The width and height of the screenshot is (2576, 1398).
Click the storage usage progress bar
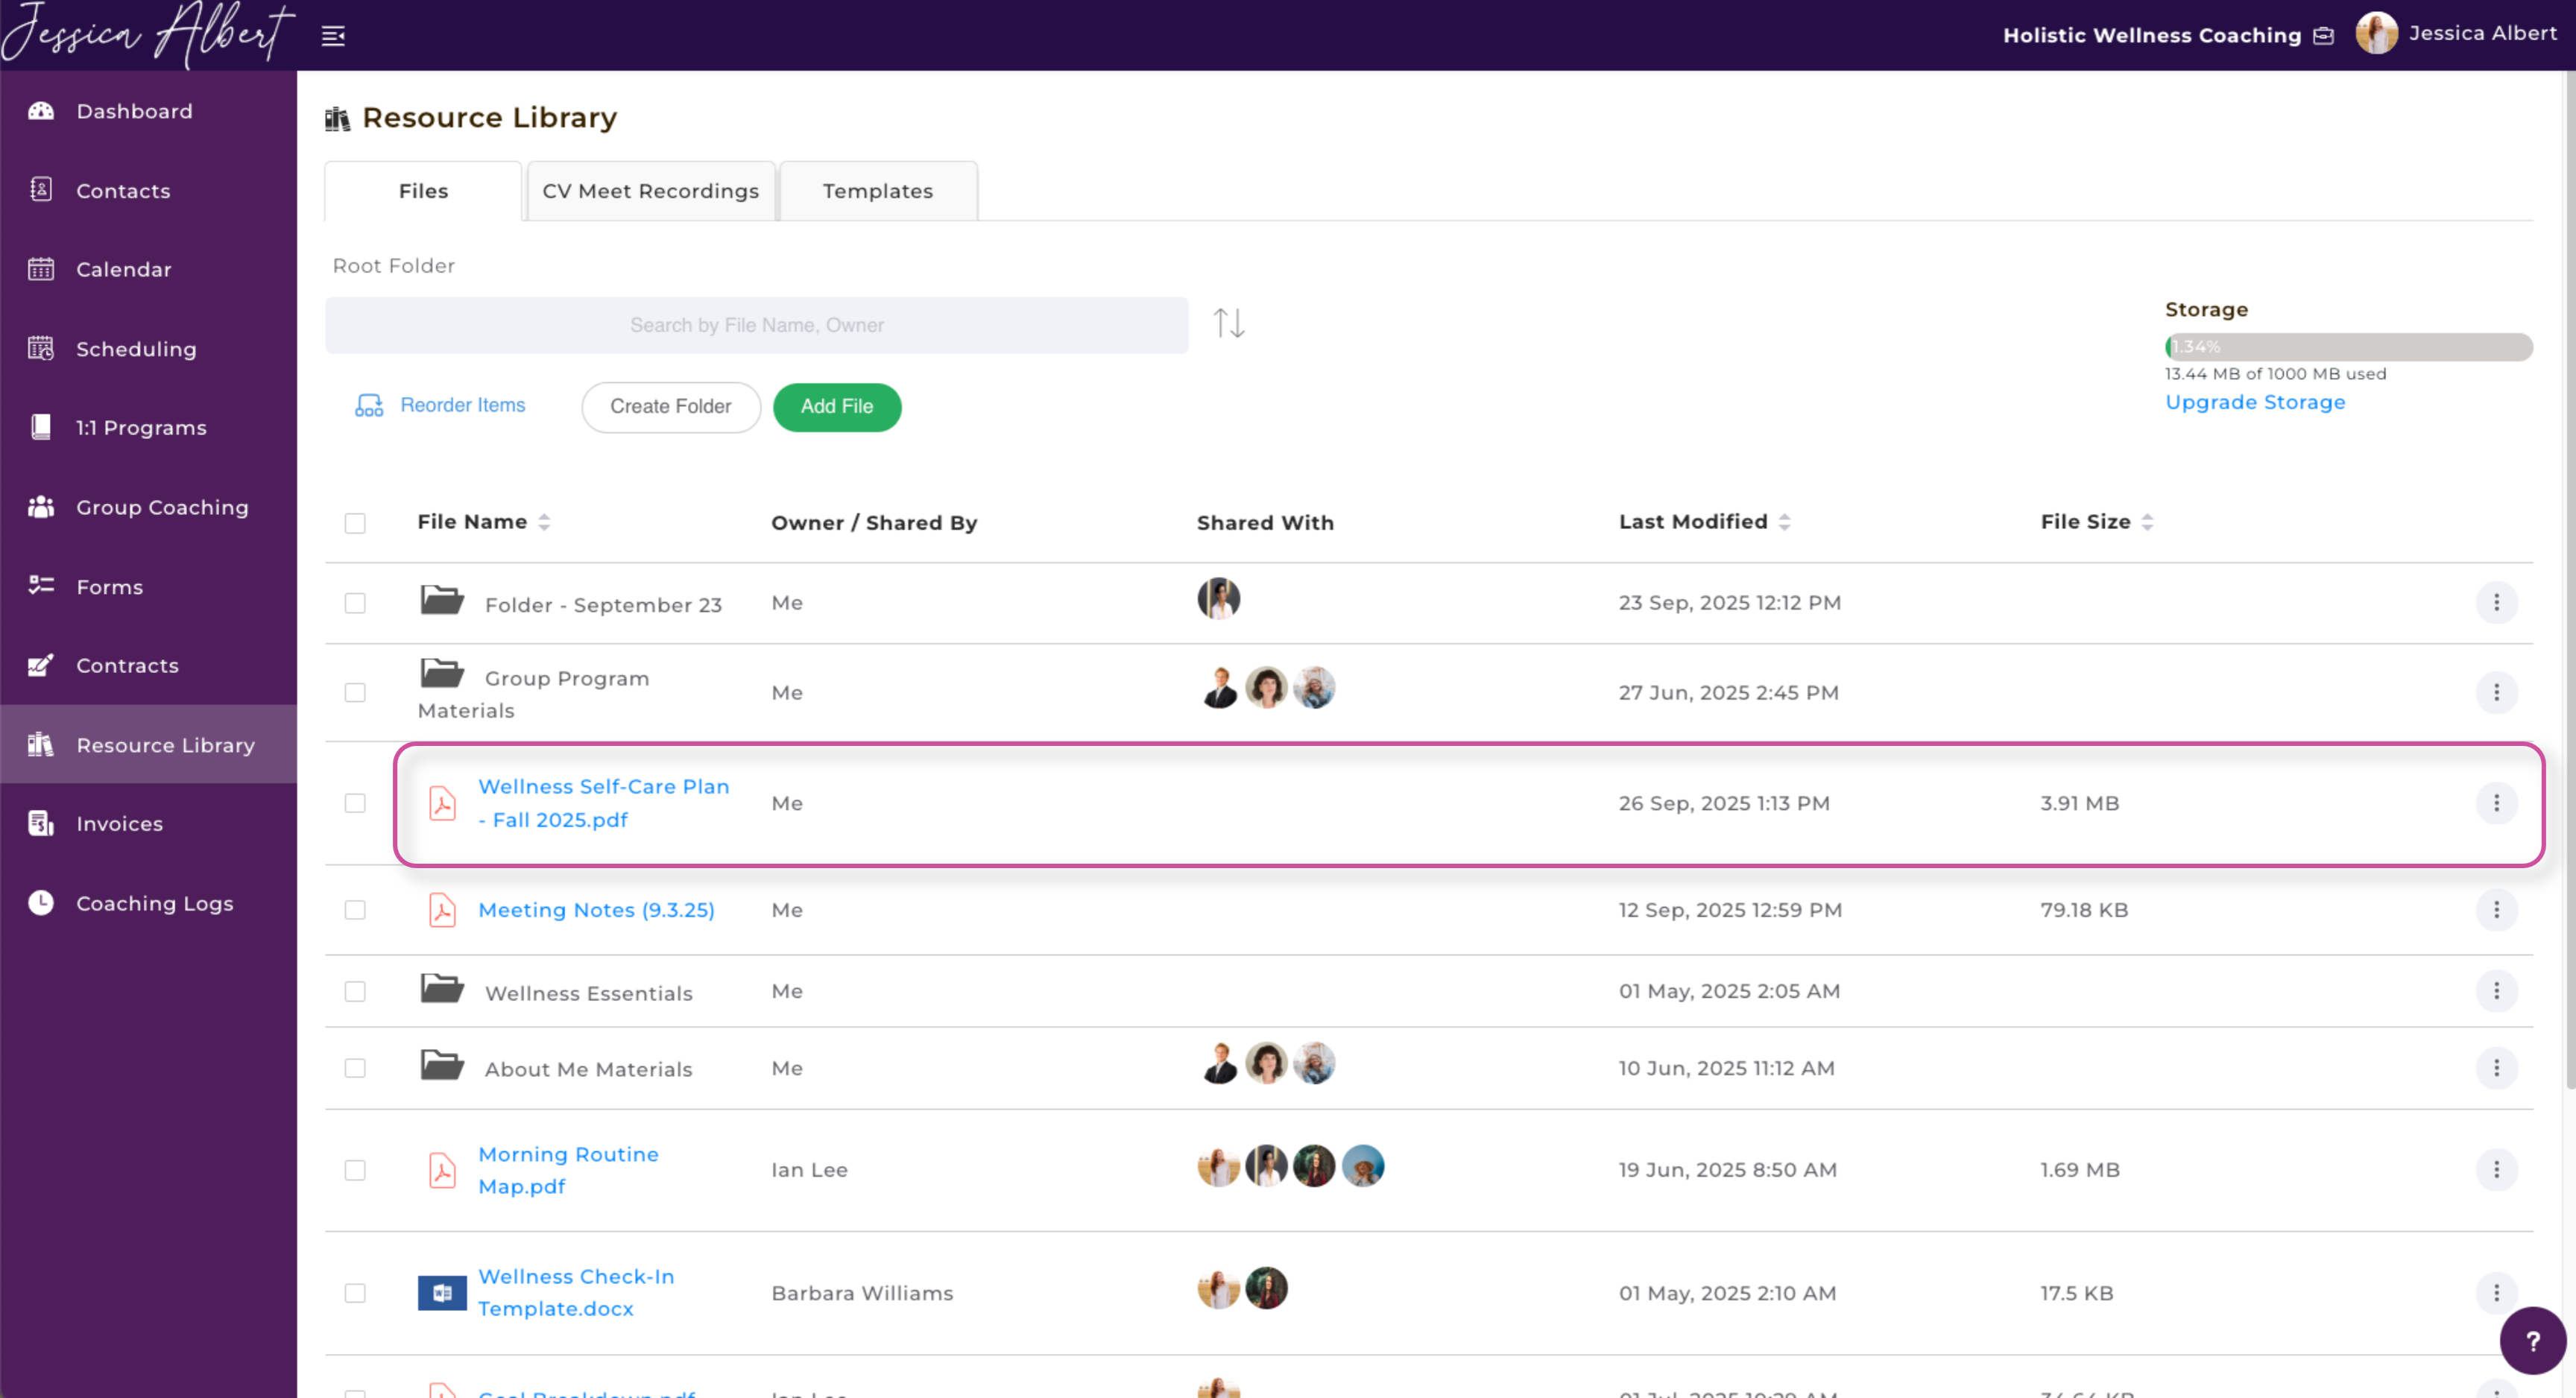[x=2347, y=347]
